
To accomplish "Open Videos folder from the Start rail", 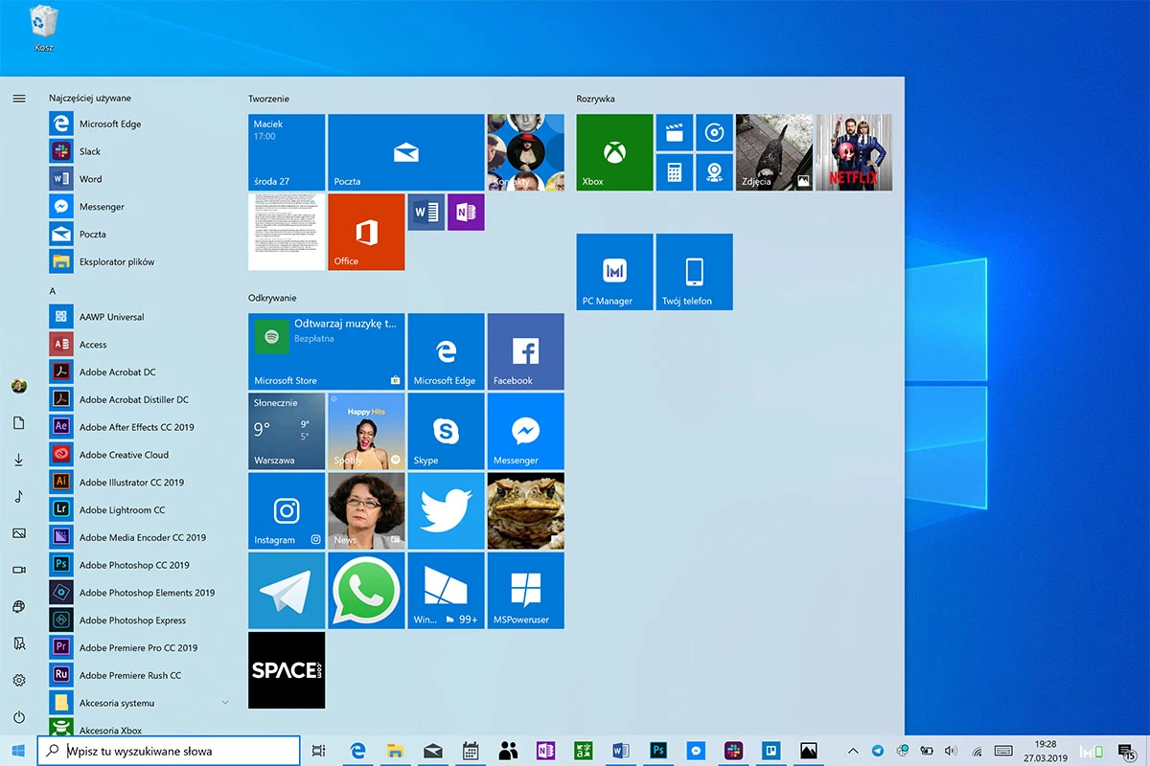I will point(18,570).
